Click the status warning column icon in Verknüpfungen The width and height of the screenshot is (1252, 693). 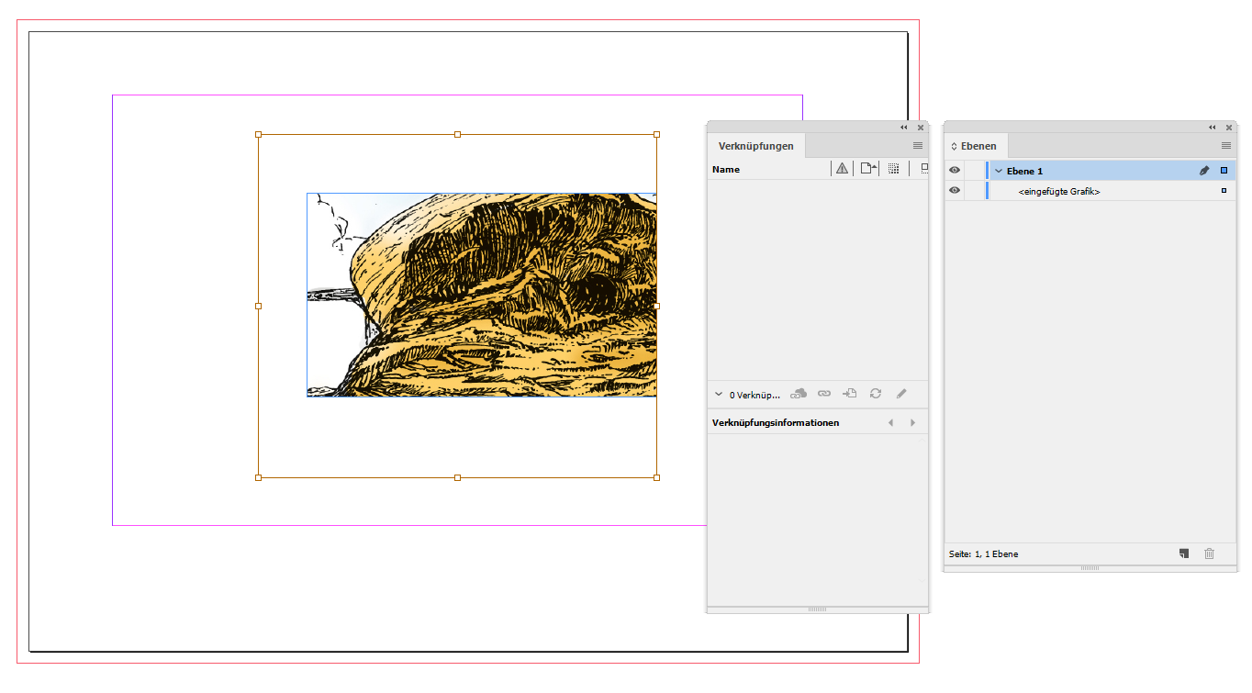click(x=842, y=169)
